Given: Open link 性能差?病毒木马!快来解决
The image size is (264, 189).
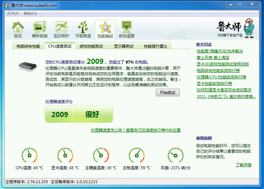Looking at the screenshot, I should click(220, 51).
